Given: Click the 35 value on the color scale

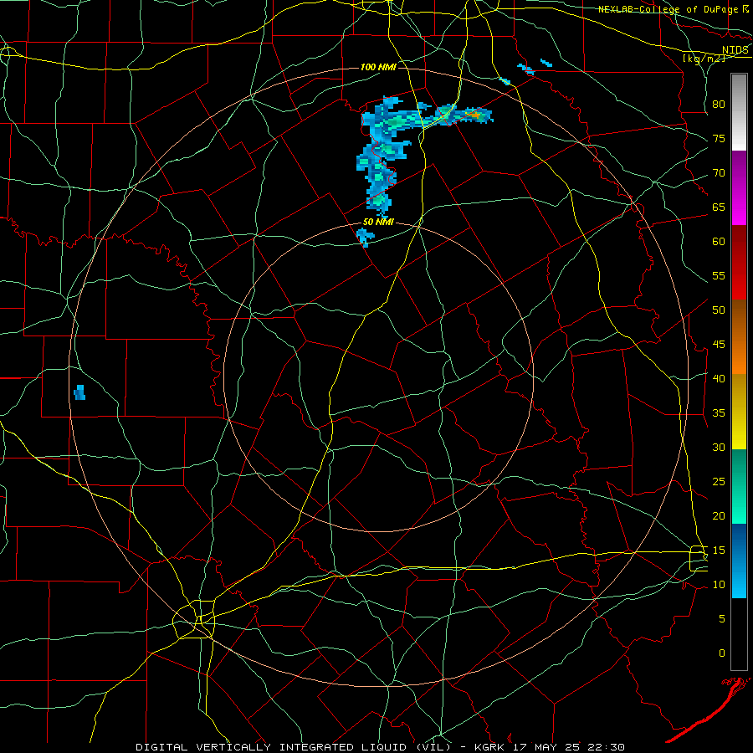Looking at the screenshot, I should (x=719, y=413).
